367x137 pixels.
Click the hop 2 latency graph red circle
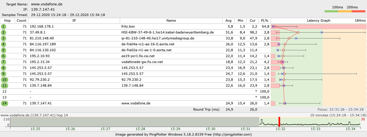[298, 32]
